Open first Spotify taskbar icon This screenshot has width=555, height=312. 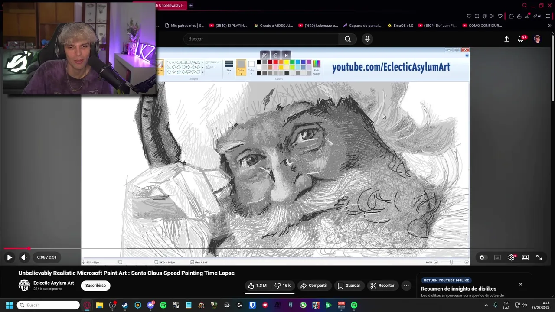[163, 305]
